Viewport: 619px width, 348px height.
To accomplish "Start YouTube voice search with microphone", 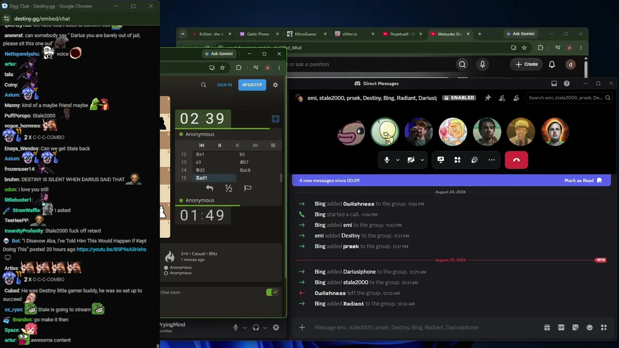I will [x=482, y=64].
